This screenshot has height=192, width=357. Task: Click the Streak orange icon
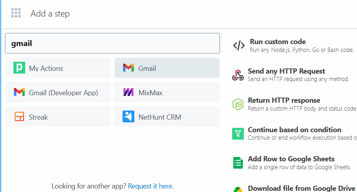pyautogui.click(x=19, y=117)
